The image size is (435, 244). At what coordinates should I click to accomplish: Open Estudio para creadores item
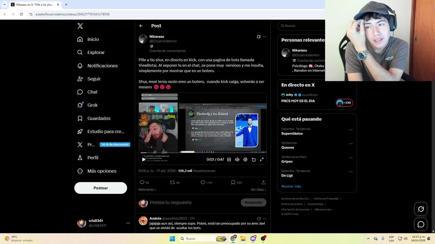pos(101,131)
